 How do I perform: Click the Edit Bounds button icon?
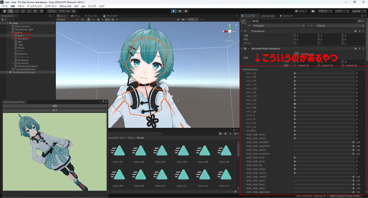[x=297, y=54]
